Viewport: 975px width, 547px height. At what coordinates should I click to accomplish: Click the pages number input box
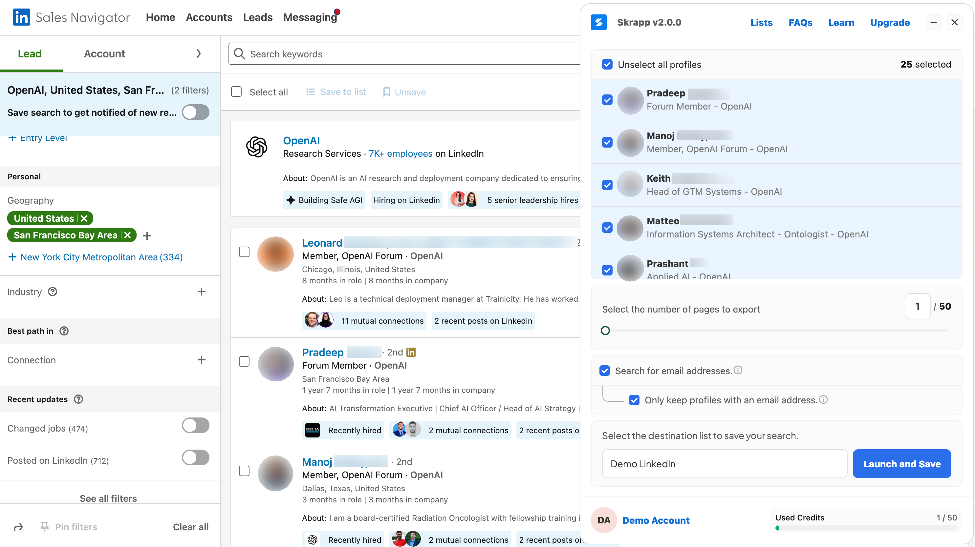tap(918, 306)
